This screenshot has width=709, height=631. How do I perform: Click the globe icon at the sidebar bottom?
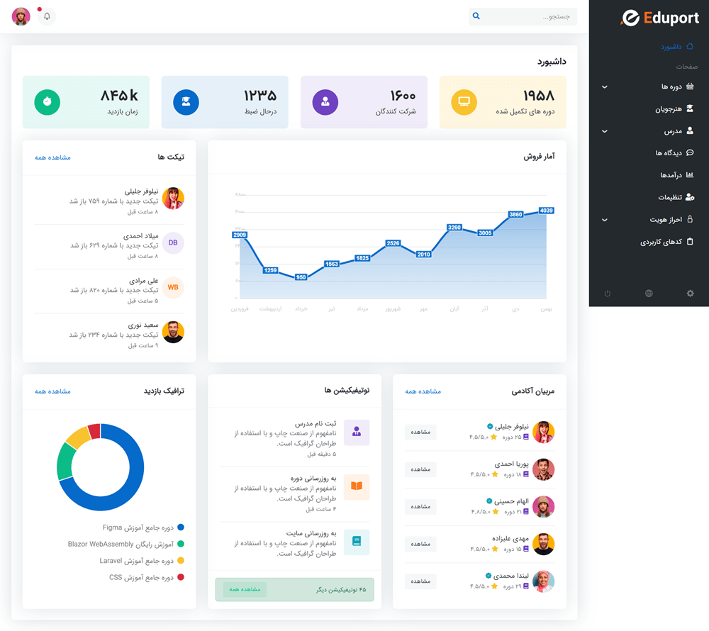[x=649, y=294]
